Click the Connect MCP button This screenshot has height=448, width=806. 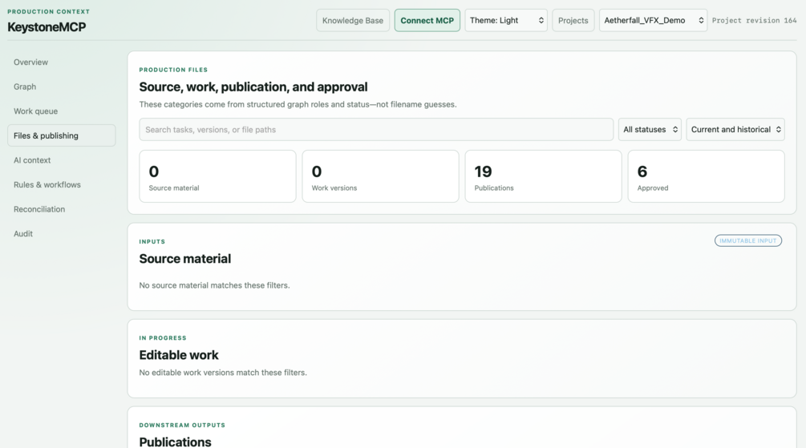click(427, 21)
